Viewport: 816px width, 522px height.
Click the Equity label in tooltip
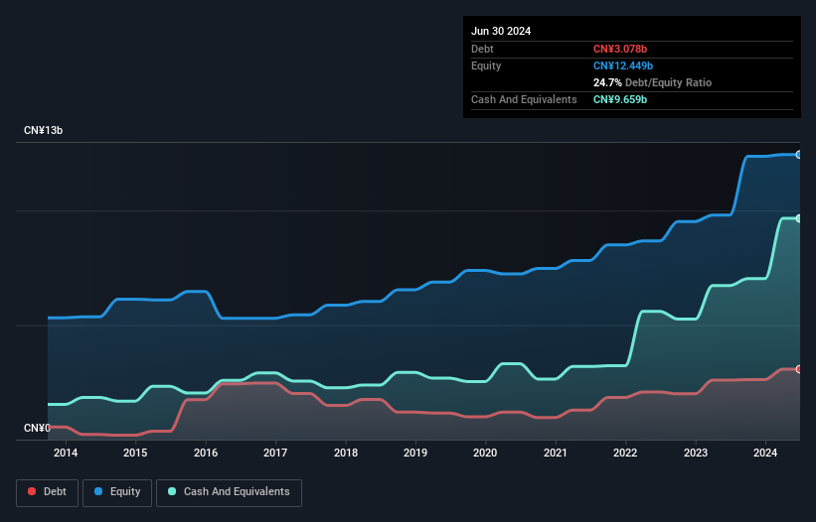(x=486, y=65)
